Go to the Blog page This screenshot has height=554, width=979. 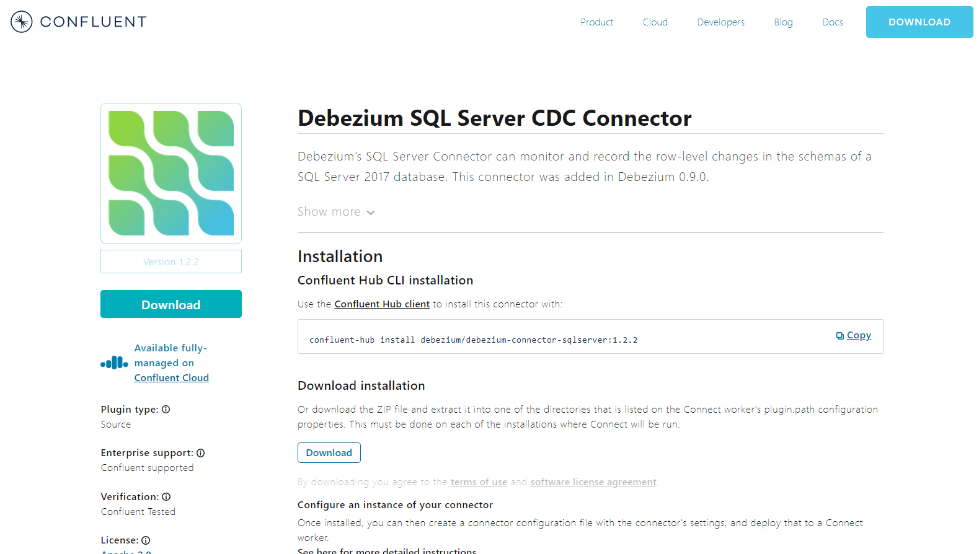[x=783, y=22]
